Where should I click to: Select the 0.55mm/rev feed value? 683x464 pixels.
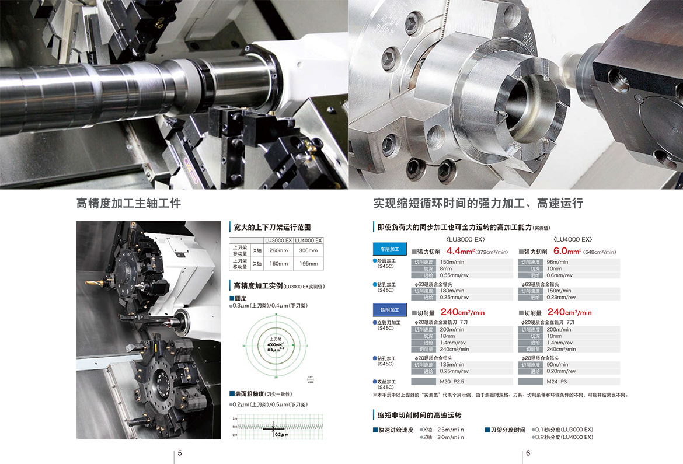[x=454, y=274]
